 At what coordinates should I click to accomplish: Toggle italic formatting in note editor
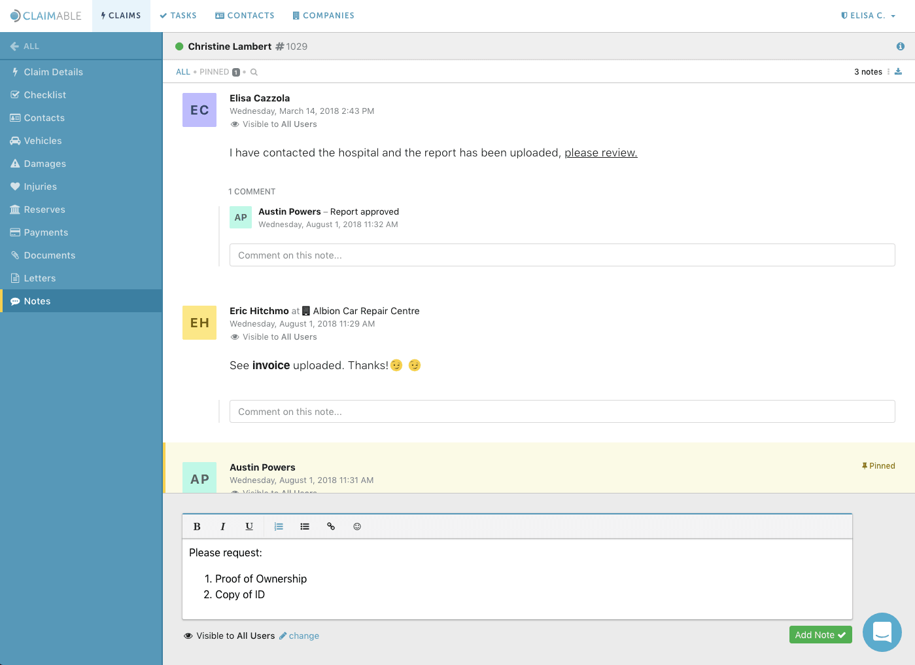click(223, 526)
